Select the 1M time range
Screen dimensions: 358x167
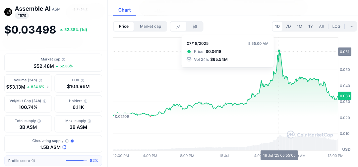(300, 27)
